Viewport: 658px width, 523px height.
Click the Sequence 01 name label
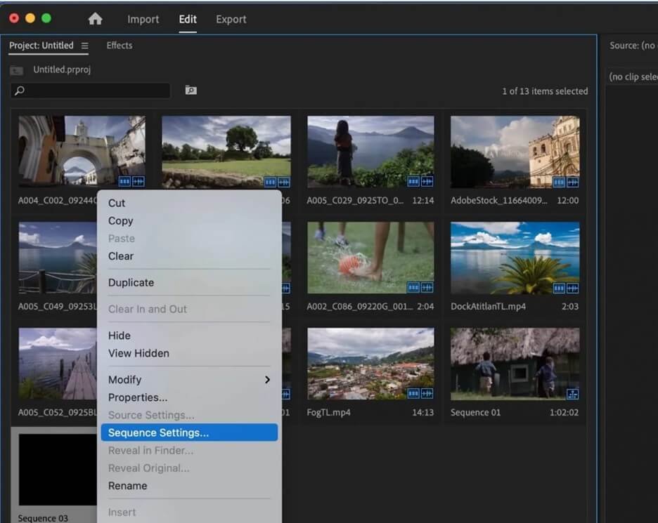pos(475,412)
